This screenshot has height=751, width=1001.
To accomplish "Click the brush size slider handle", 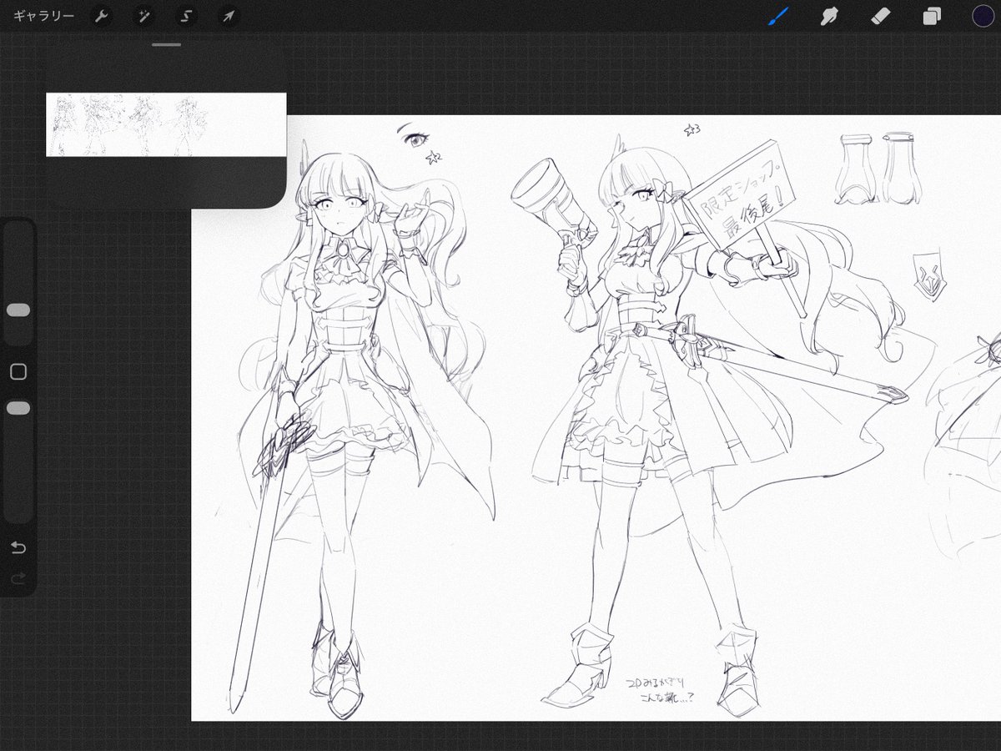I will click(18, 310).
